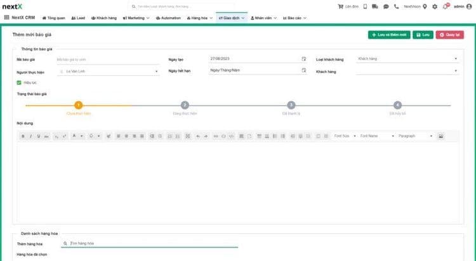Open calendar picker for Ngày tạo
Screen dimensions: 476x261
tap(303, 59)
